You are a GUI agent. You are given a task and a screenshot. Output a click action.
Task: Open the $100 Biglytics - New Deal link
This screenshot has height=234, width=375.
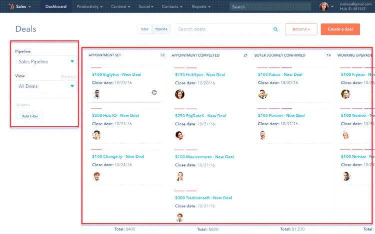116,74
